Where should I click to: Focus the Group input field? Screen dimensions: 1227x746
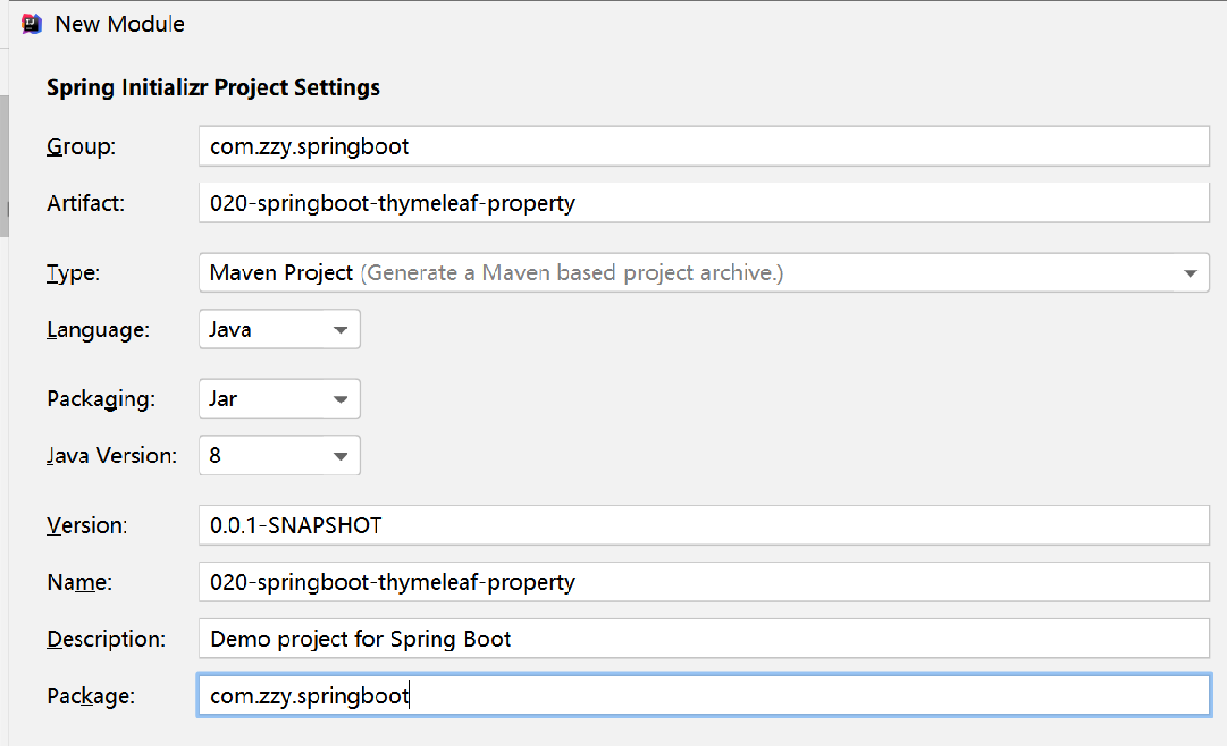(x=704, y=146)
